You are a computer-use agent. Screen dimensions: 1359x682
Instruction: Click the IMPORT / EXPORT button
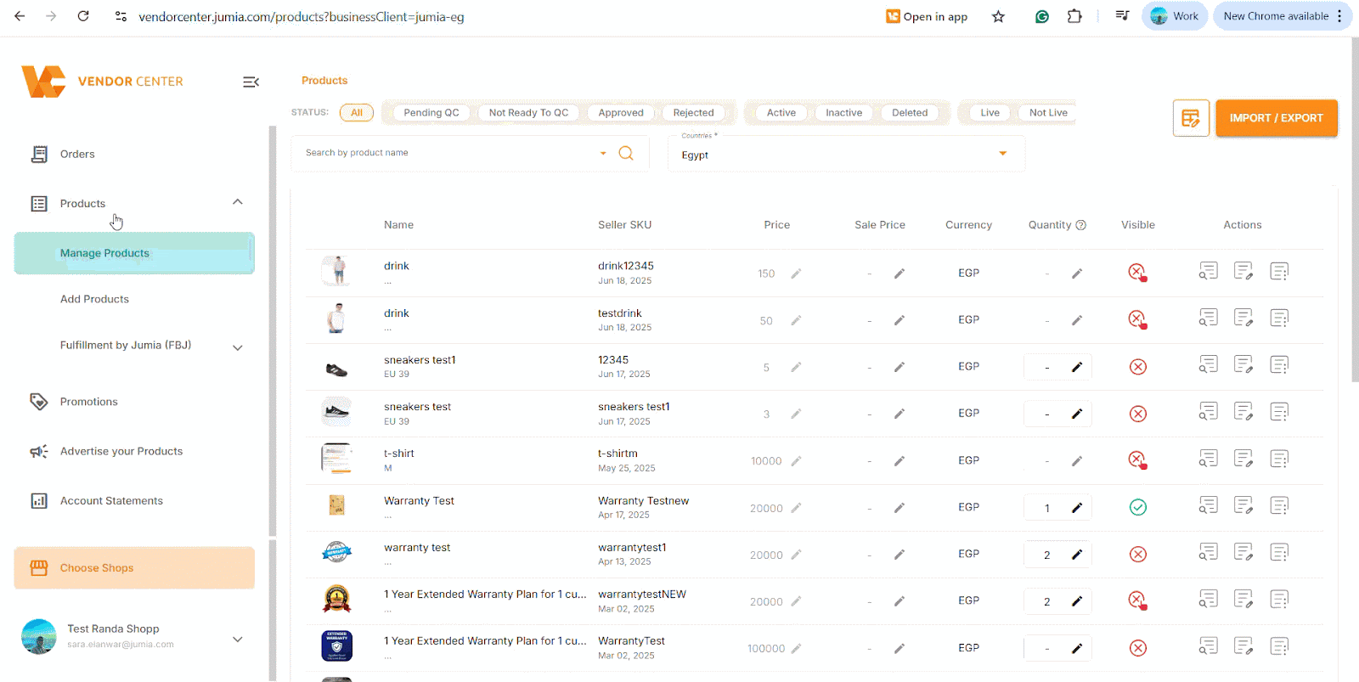[x=1276, y=118]
